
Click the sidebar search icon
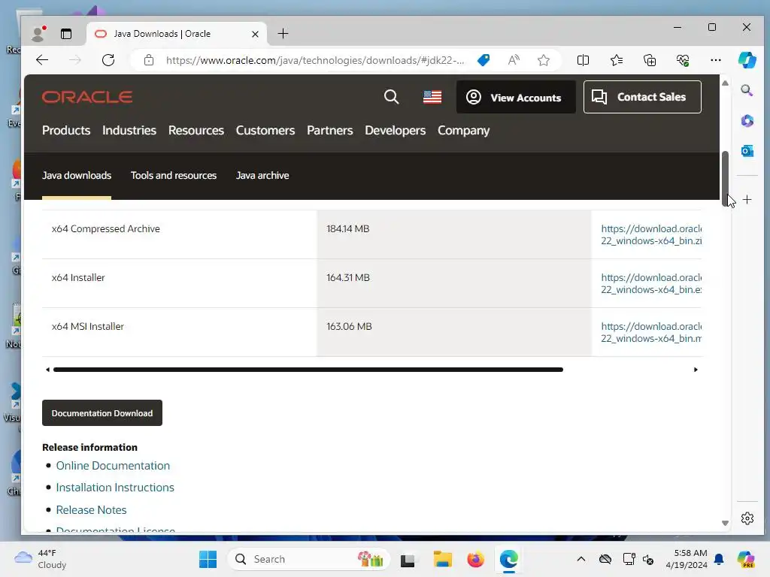pos(747,90)
